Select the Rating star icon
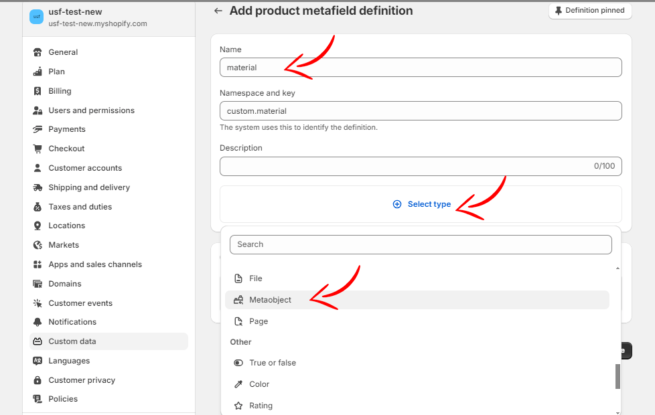655x415 pixels. click(x=238, y=406)
